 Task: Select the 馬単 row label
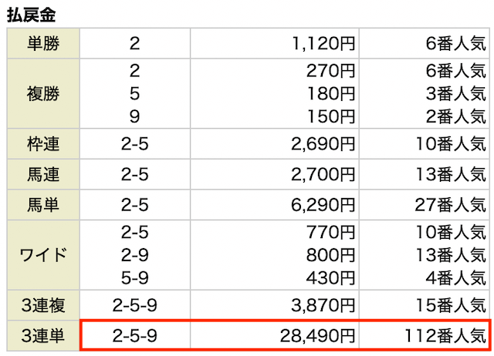tap(43, 205)
